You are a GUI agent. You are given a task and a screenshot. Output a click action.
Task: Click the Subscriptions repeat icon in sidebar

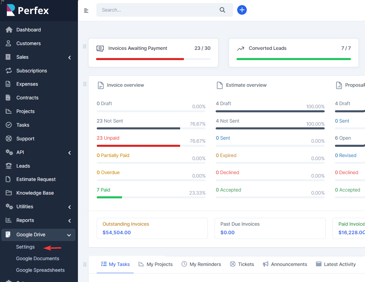tap(9, 71)
